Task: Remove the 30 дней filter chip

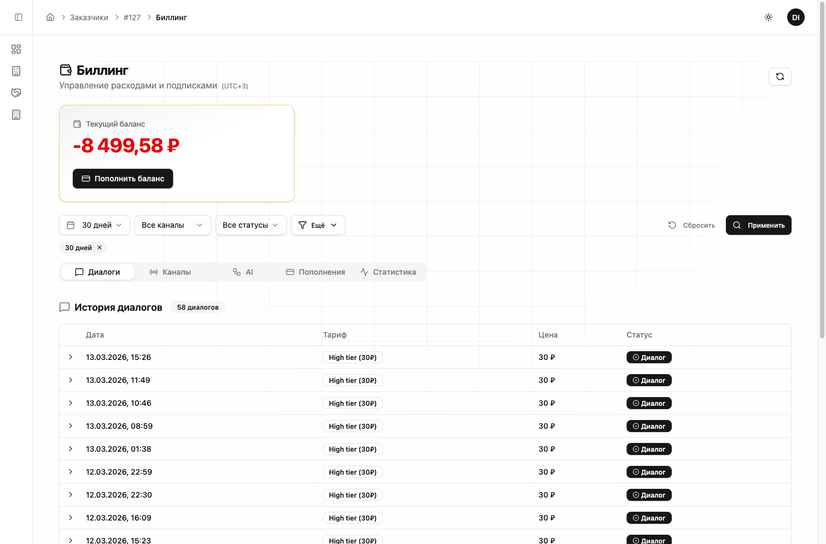Action: coord(100,247)
